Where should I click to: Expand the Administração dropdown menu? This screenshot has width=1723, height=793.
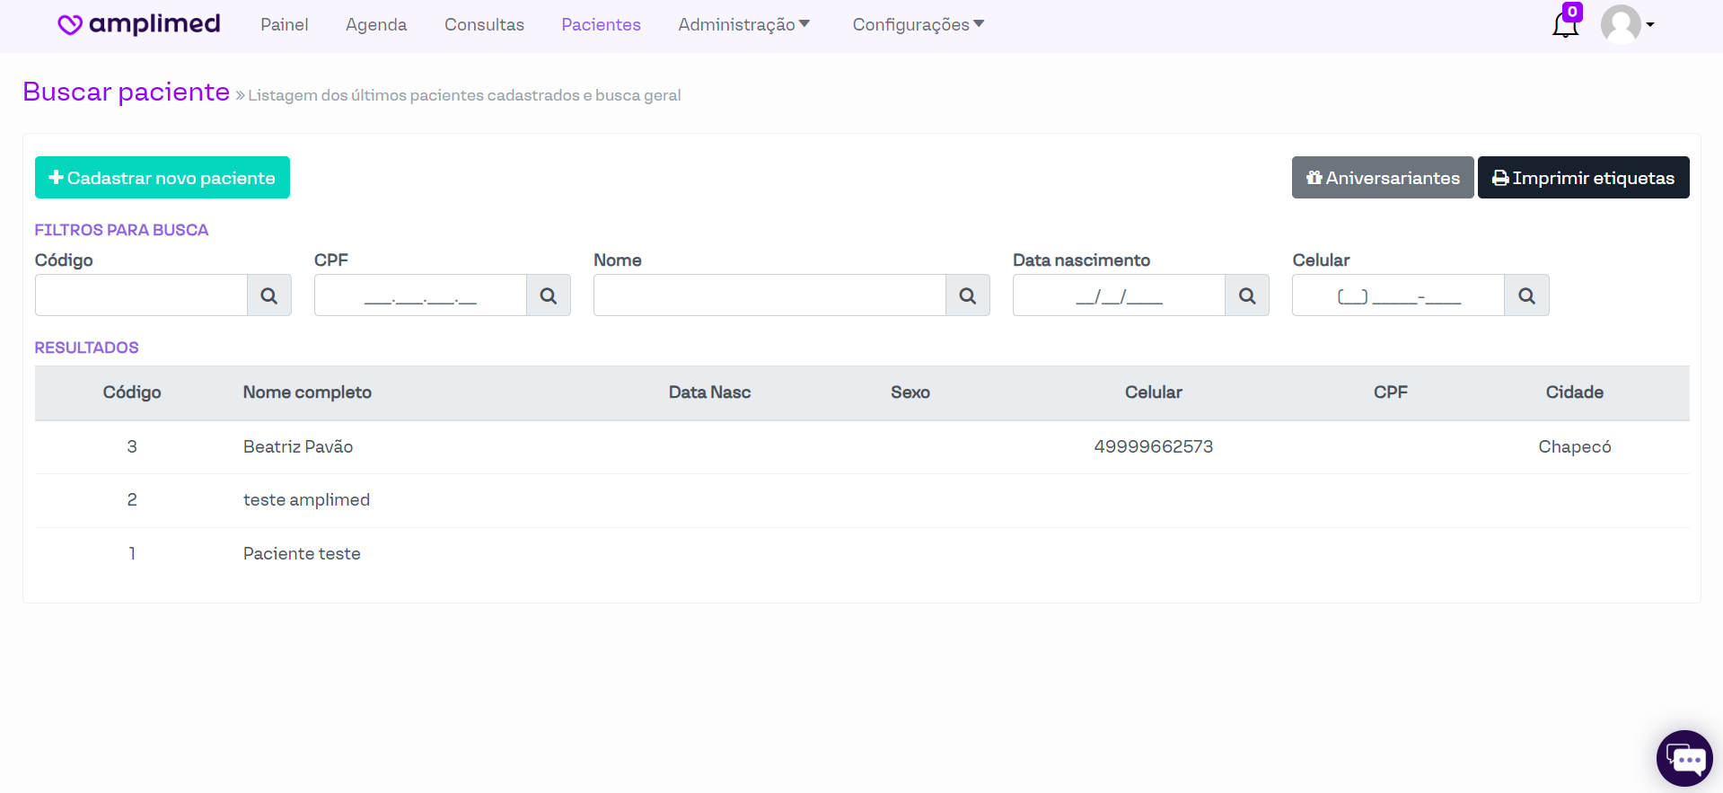(743, 25)
